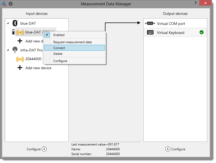This screenshot has height=163, width=216.
Task: Select the 20444000 input device
Action: click(33, 59)
